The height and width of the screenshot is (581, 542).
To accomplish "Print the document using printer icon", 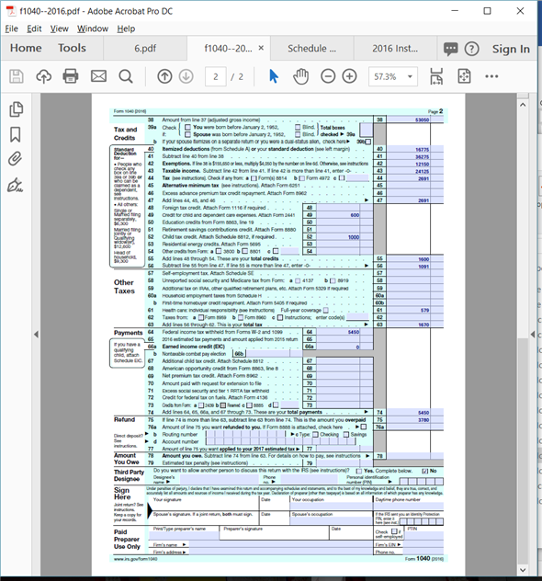I will 71,76.
